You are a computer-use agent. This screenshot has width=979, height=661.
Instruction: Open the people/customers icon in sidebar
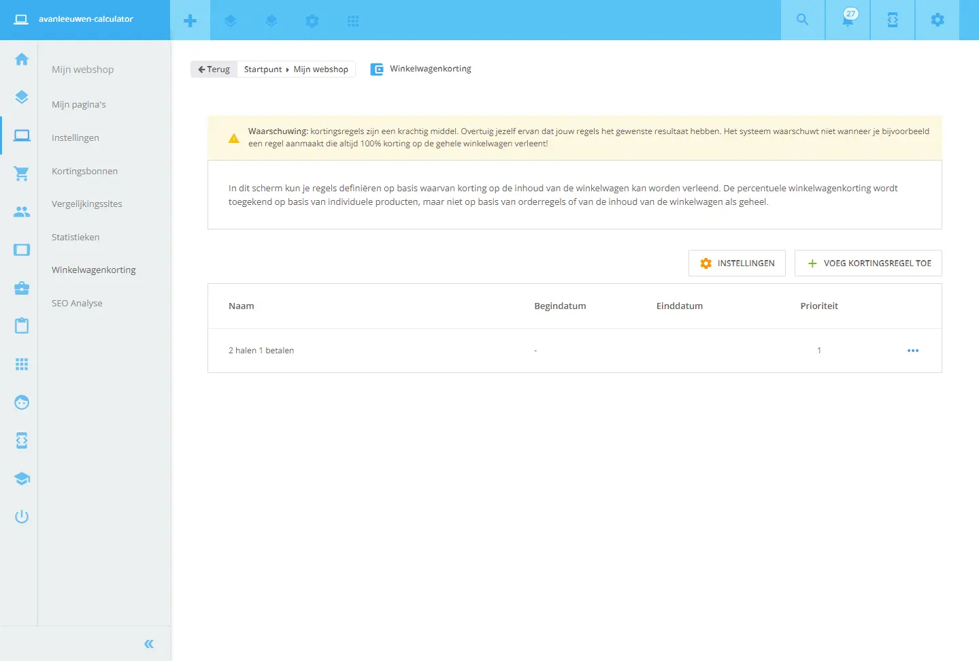[x=22, y=212]
